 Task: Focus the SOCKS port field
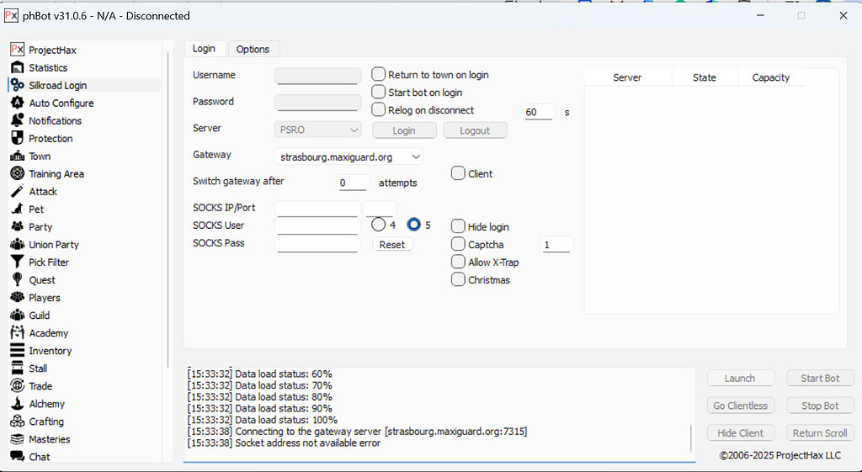380,209
